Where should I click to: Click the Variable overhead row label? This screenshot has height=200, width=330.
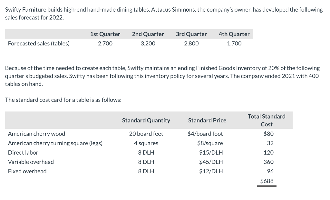31,162
